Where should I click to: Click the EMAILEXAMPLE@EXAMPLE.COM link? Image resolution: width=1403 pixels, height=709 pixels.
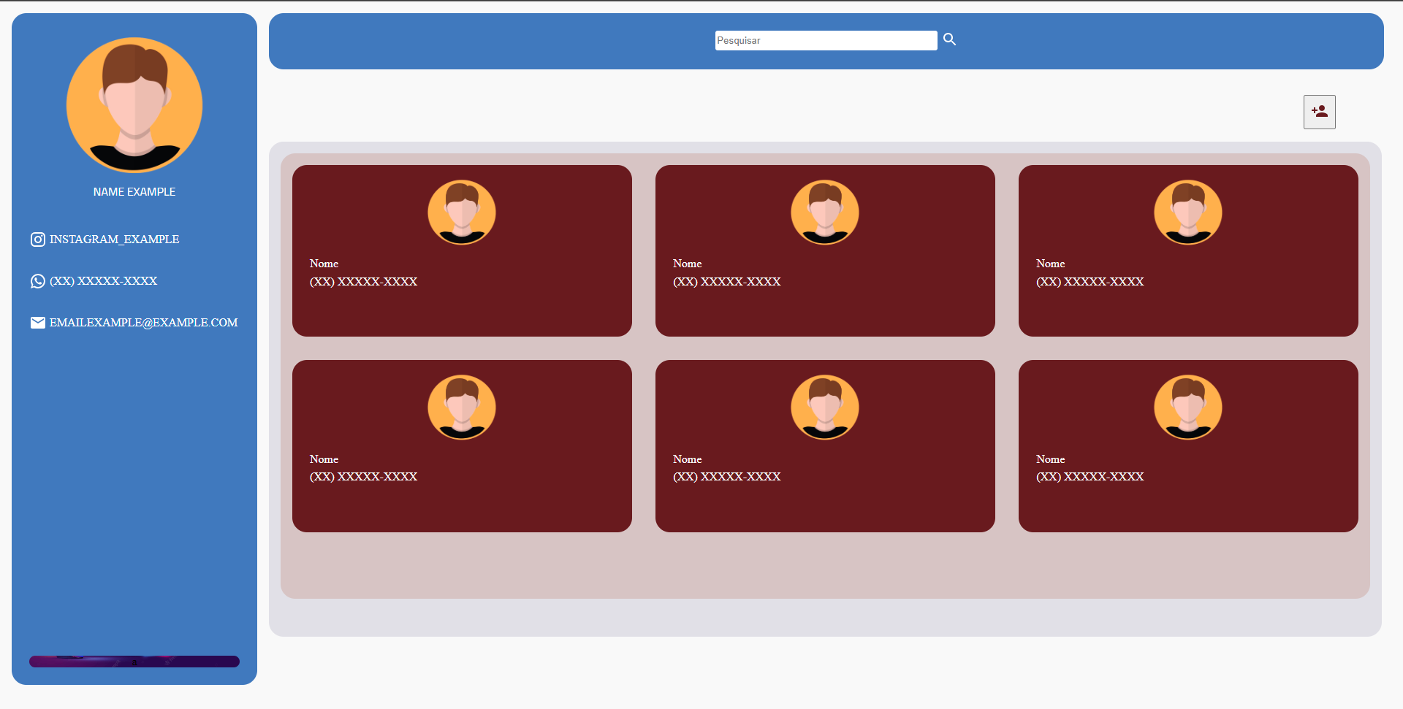coord(143,322)
